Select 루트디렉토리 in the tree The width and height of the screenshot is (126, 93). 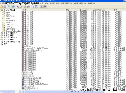(x=9, y=10)
